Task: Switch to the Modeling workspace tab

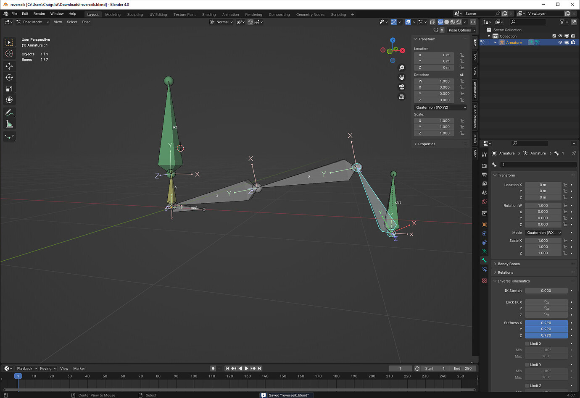Action: click(113, 14)
